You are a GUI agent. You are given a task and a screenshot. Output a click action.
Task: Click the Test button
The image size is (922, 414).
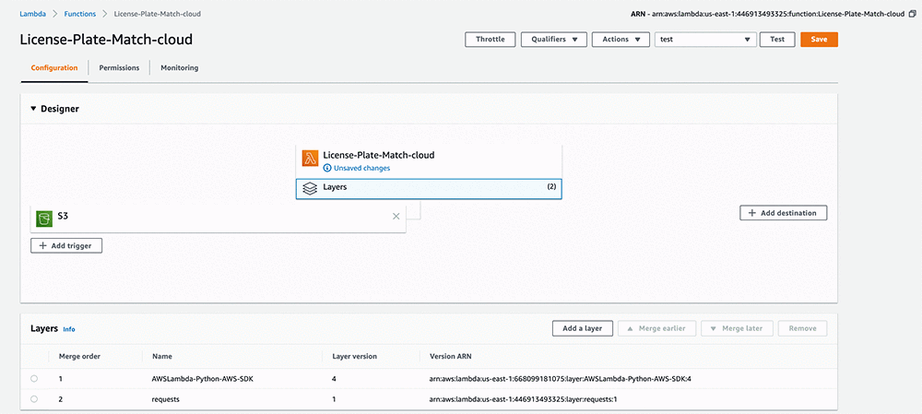(777, 40)
